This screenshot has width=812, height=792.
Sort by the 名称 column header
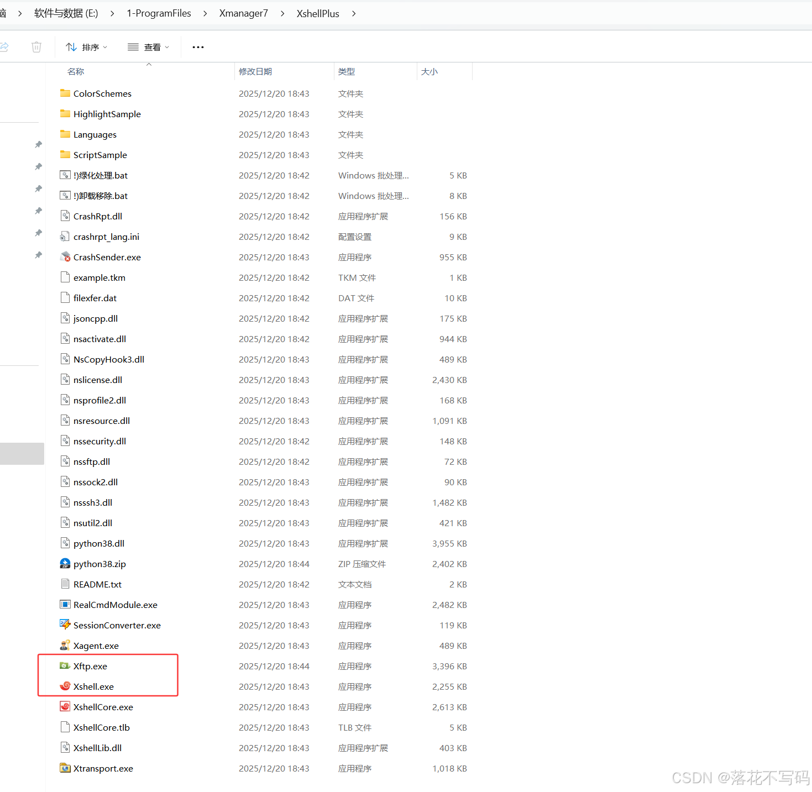click(x=76, y=71)
